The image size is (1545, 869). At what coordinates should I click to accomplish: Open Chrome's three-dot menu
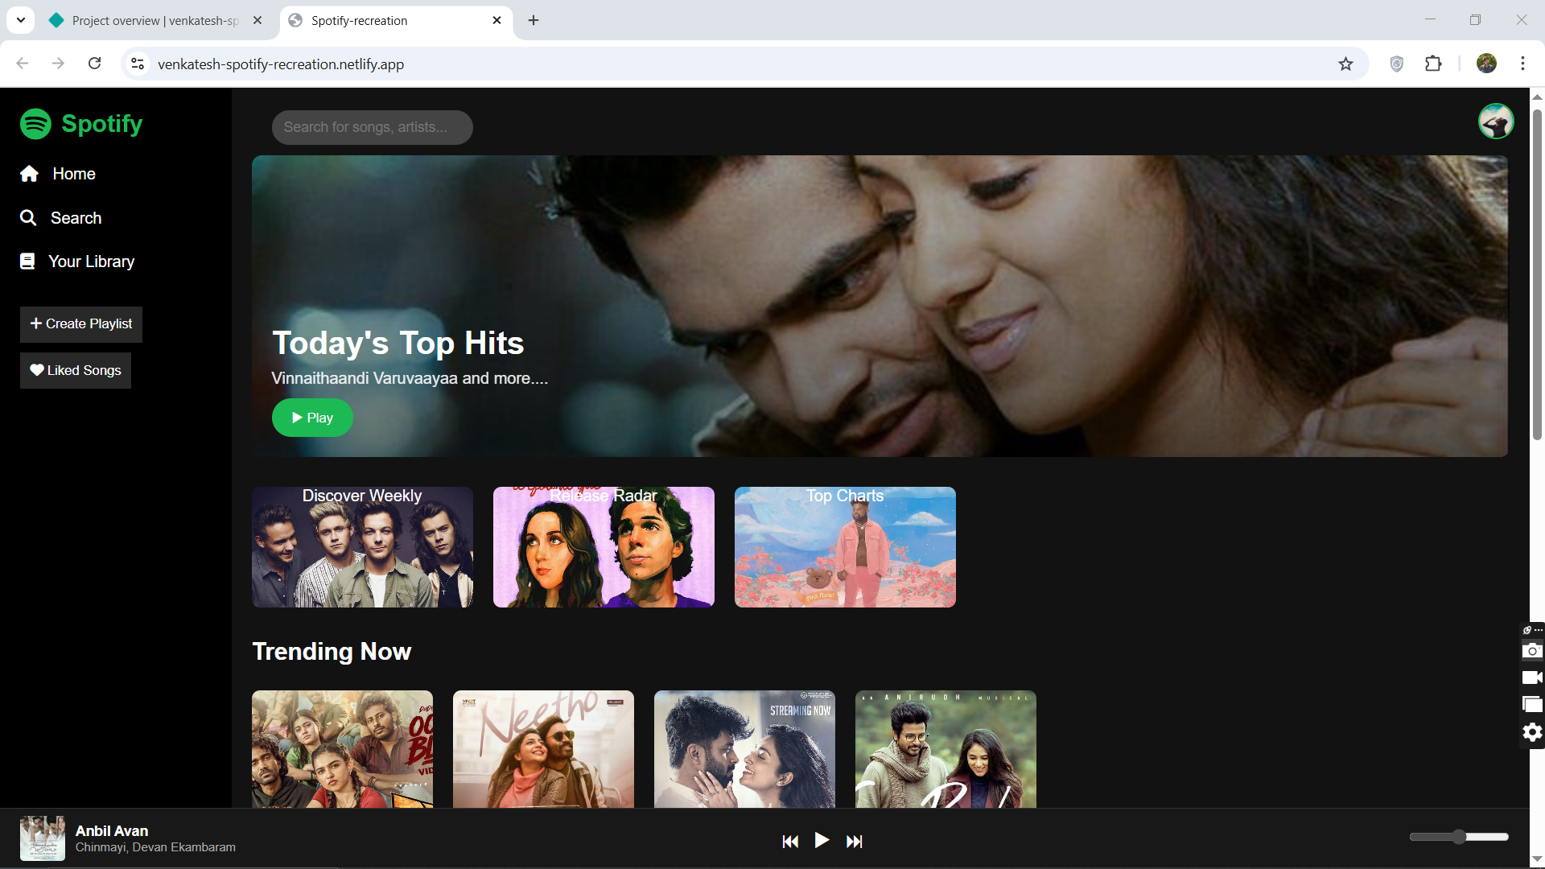pos(1522,64)
